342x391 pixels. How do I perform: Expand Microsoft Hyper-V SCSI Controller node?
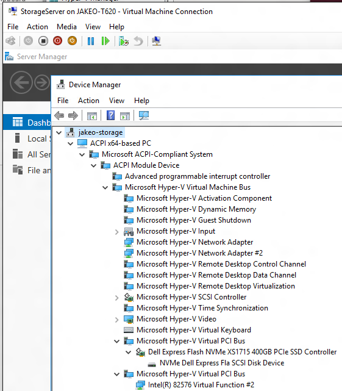tap(116, 298)
